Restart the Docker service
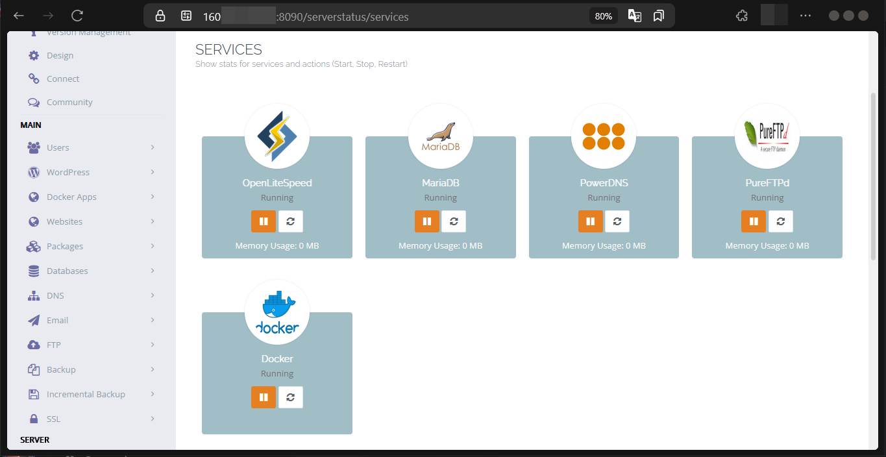Image resolution: width=886 pixels, height=457 pixels. 291,397
